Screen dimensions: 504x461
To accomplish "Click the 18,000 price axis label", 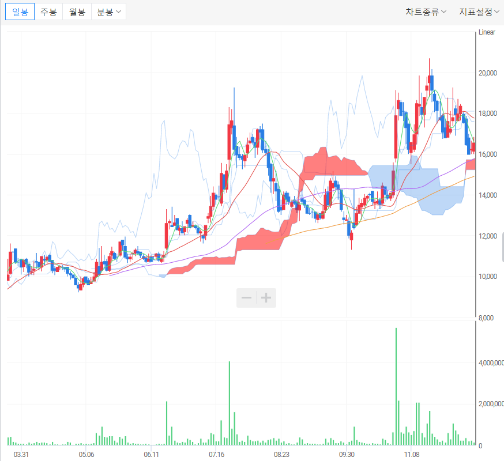I will tap(488, 114).
